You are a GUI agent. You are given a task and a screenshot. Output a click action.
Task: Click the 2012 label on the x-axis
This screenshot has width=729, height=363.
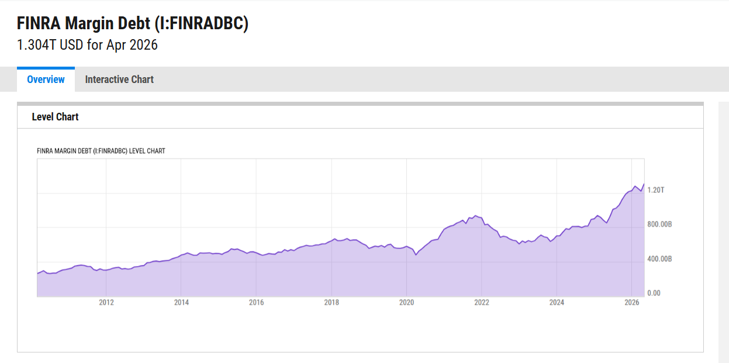tap(106, 302)
